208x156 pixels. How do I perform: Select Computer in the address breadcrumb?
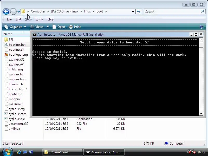click(x=38, y=11)
